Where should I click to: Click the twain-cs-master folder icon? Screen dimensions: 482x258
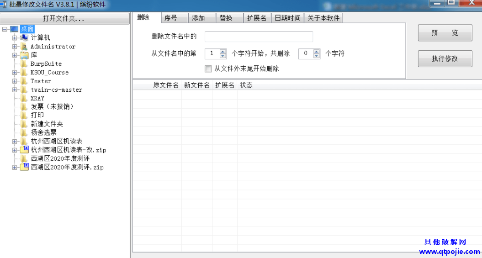click(x=24, y=90)
